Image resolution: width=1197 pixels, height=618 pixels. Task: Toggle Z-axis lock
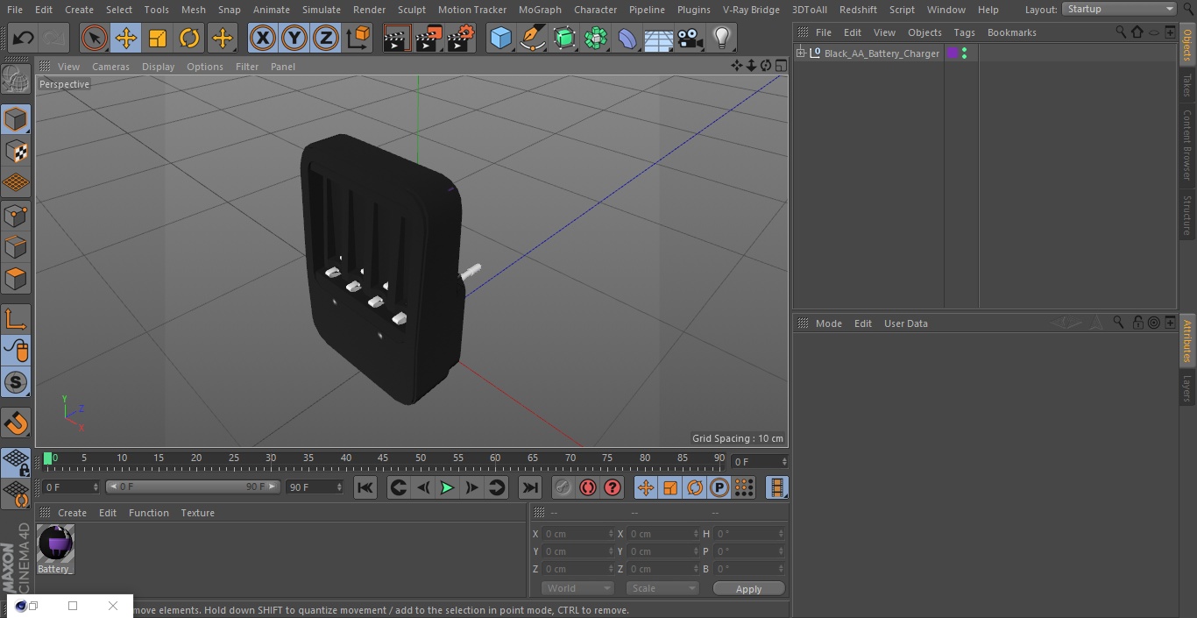point(326,39)
